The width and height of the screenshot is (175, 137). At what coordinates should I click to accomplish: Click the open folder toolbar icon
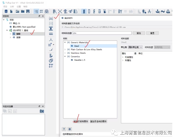17,11
